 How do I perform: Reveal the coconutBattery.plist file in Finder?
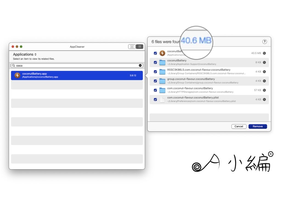coord(264,99)
